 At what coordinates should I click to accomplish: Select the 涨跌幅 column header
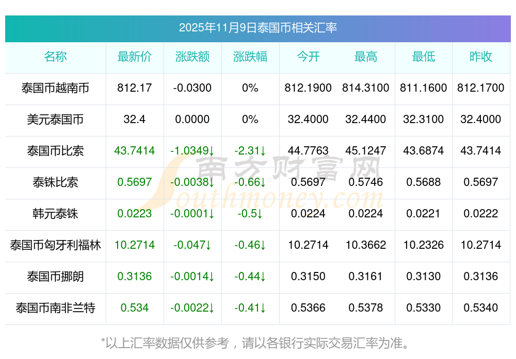tap(250, 57)
